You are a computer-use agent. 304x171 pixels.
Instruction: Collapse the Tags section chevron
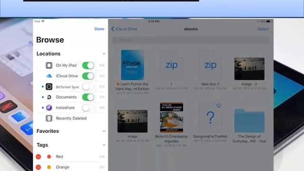tap(104, 145)
